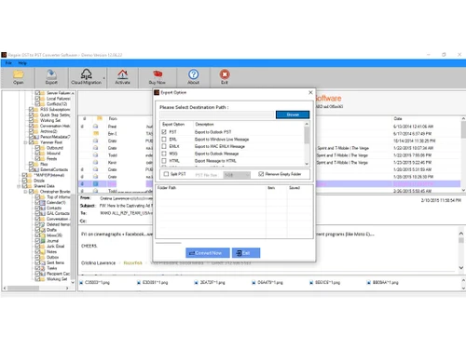Select the Contacts folder in the tree
The height and width of the screenshot is (349, 466).
click(54, 208)
